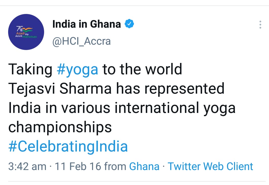Click the Ghana location link

144,166
